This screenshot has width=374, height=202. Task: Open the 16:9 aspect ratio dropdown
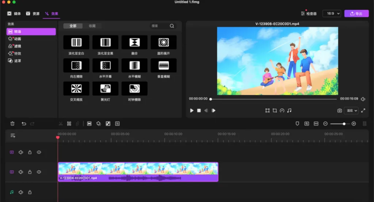pyautogui.click(x=332, y=14)
